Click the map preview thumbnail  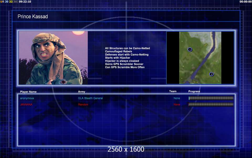coord(200,58)
